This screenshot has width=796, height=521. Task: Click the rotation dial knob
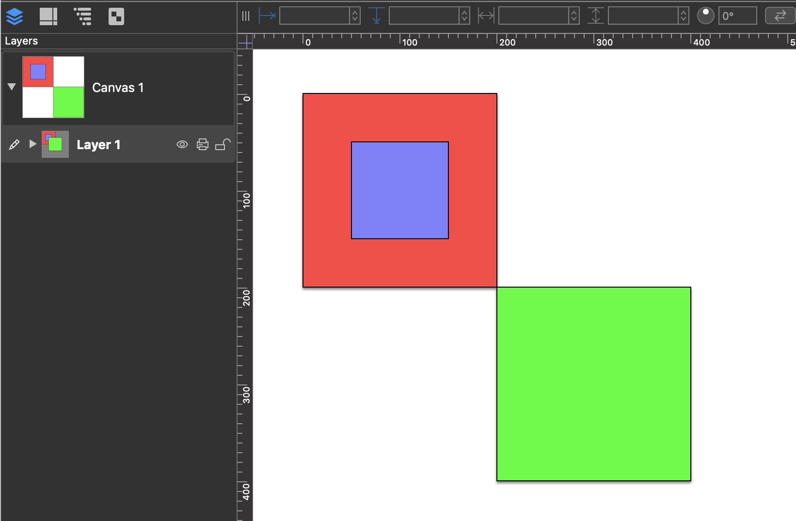click(706, 15)
